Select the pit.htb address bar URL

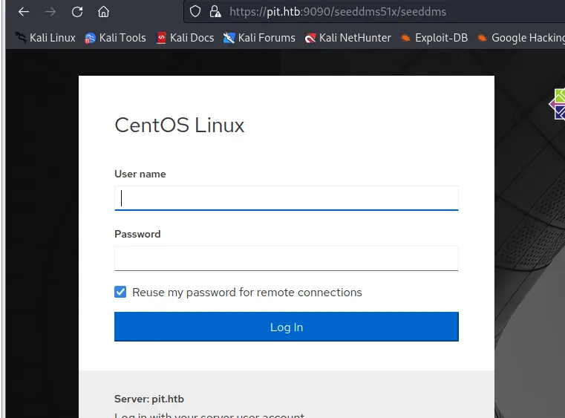tap(338, 12)
